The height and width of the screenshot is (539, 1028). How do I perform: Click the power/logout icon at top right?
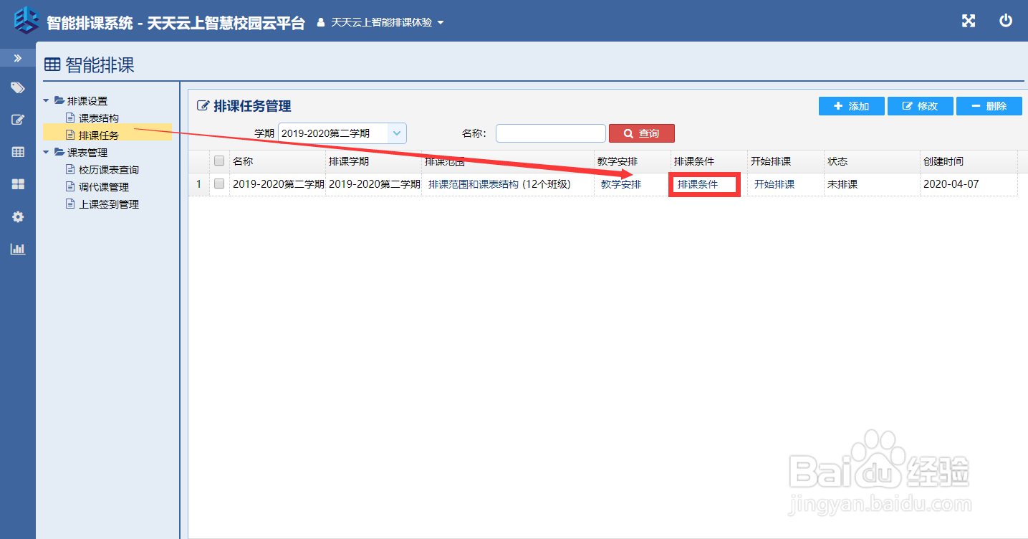pos(1005,21)
